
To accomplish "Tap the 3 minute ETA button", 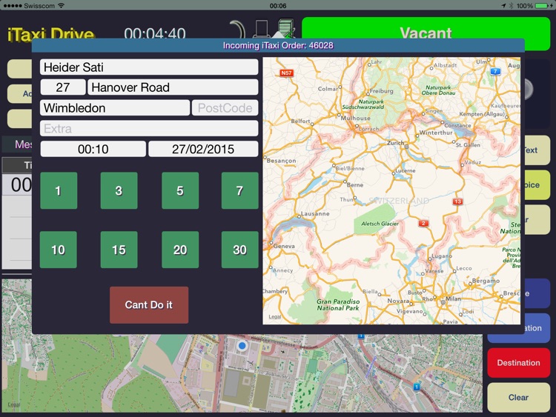I will pos(119,190).
